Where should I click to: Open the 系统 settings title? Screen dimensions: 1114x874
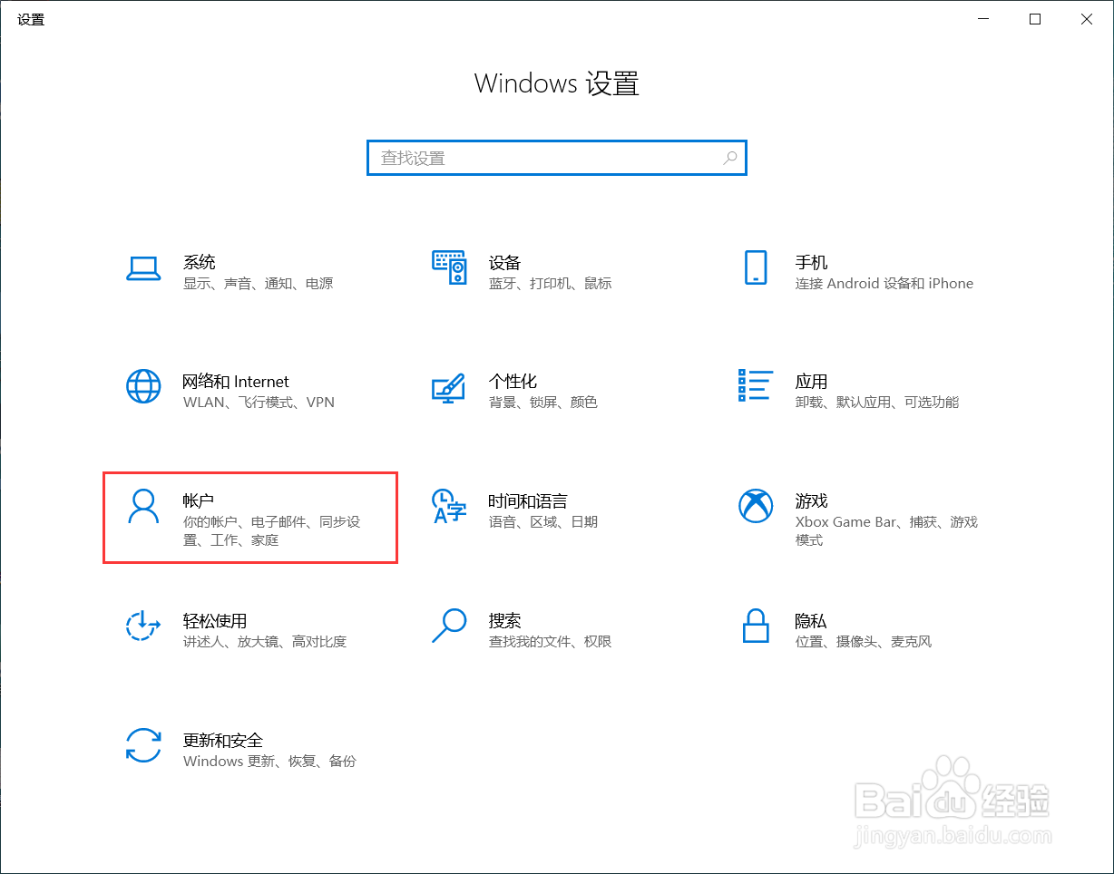coord(200,262)
